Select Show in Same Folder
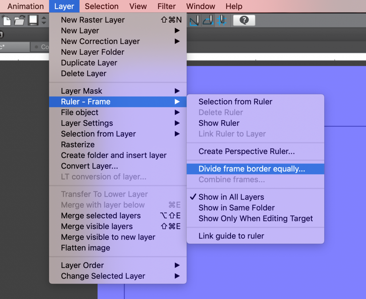 point(255,208)
